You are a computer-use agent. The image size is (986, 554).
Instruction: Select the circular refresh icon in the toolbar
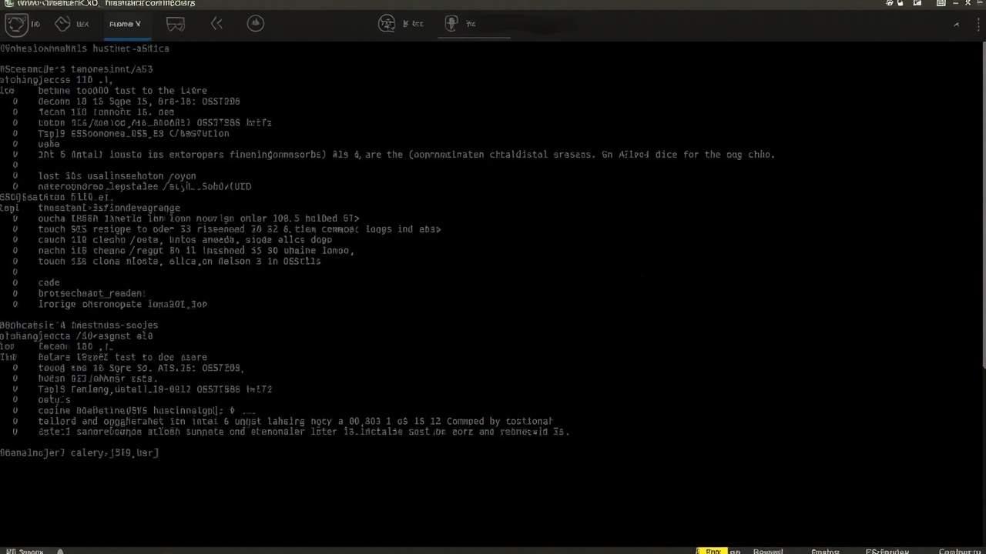pyautogui.click(x=255, y=24)
